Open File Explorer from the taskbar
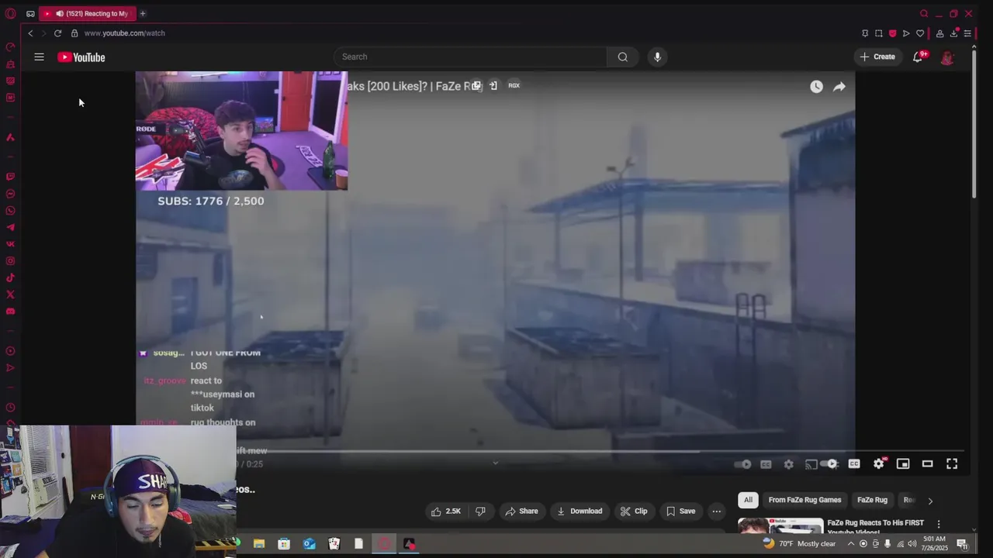 [259, 544]
